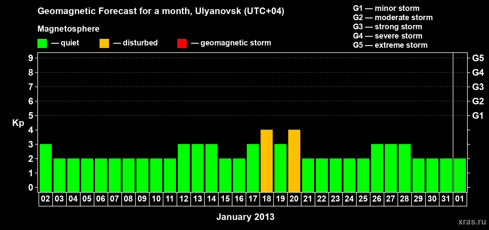Viewport: 489px width, 230px height.
Task: Click the Kp value 5 on left axis
Action: coord(31,116)
